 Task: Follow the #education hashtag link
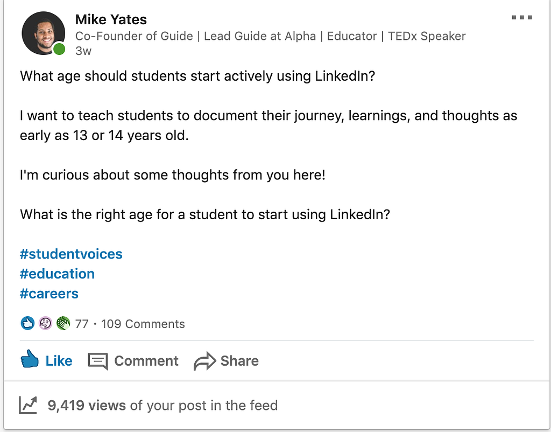coord(57,274)
